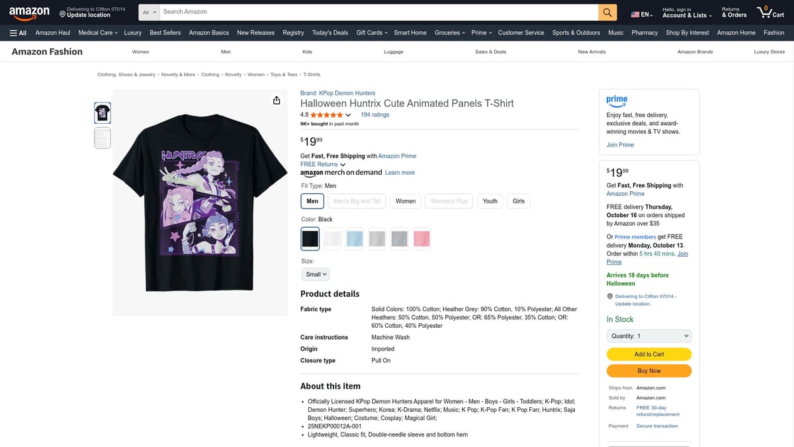
Task: Open the 194 ratings link
Action: click(x=375, y=114)
